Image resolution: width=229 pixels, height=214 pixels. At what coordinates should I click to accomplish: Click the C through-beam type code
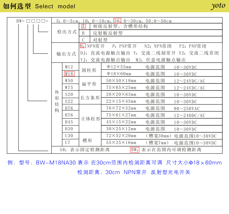pos(83,40)
